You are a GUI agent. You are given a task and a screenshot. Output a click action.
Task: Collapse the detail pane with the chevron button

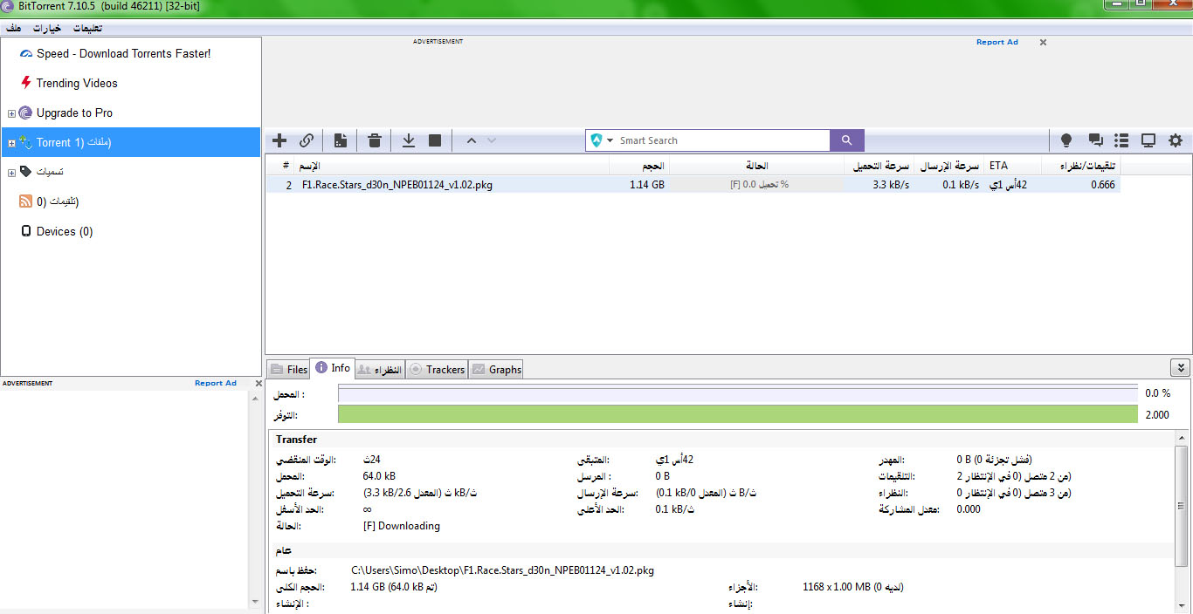(1180, 368)
